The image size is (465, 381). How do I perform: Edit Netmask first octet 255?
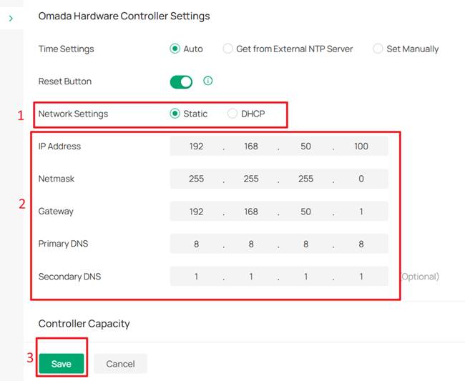(x=196, y=179)
